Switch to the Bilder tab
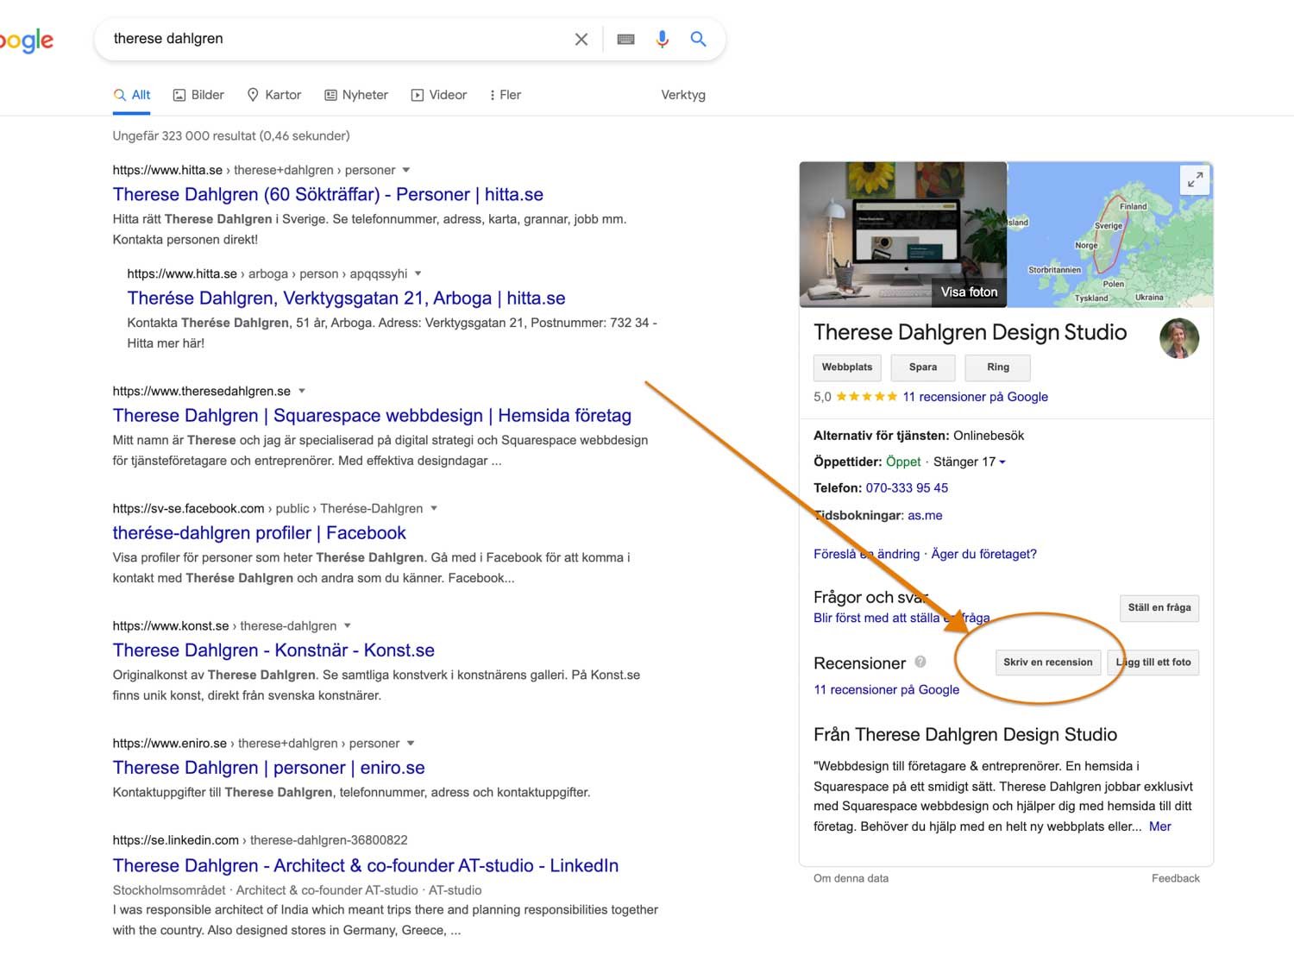Viewport: 1294px width, 955px height. click(x=207, y=95)
